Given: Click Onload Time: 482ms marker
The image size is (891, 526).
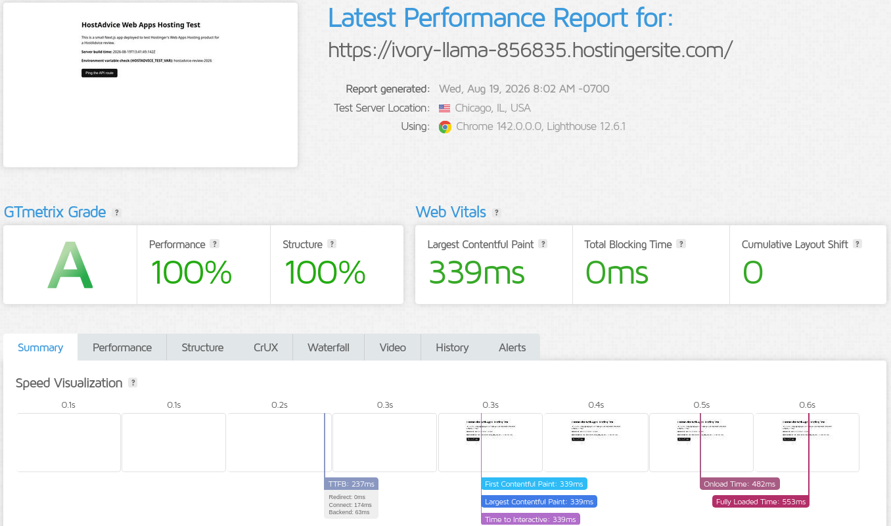Looking at the screenshot, I should 740,484.
